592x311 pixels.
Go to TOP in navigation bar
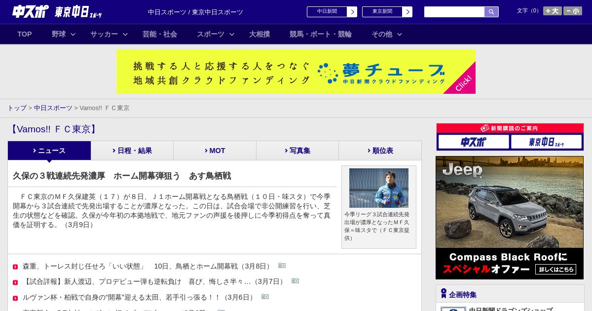[25, 34]
